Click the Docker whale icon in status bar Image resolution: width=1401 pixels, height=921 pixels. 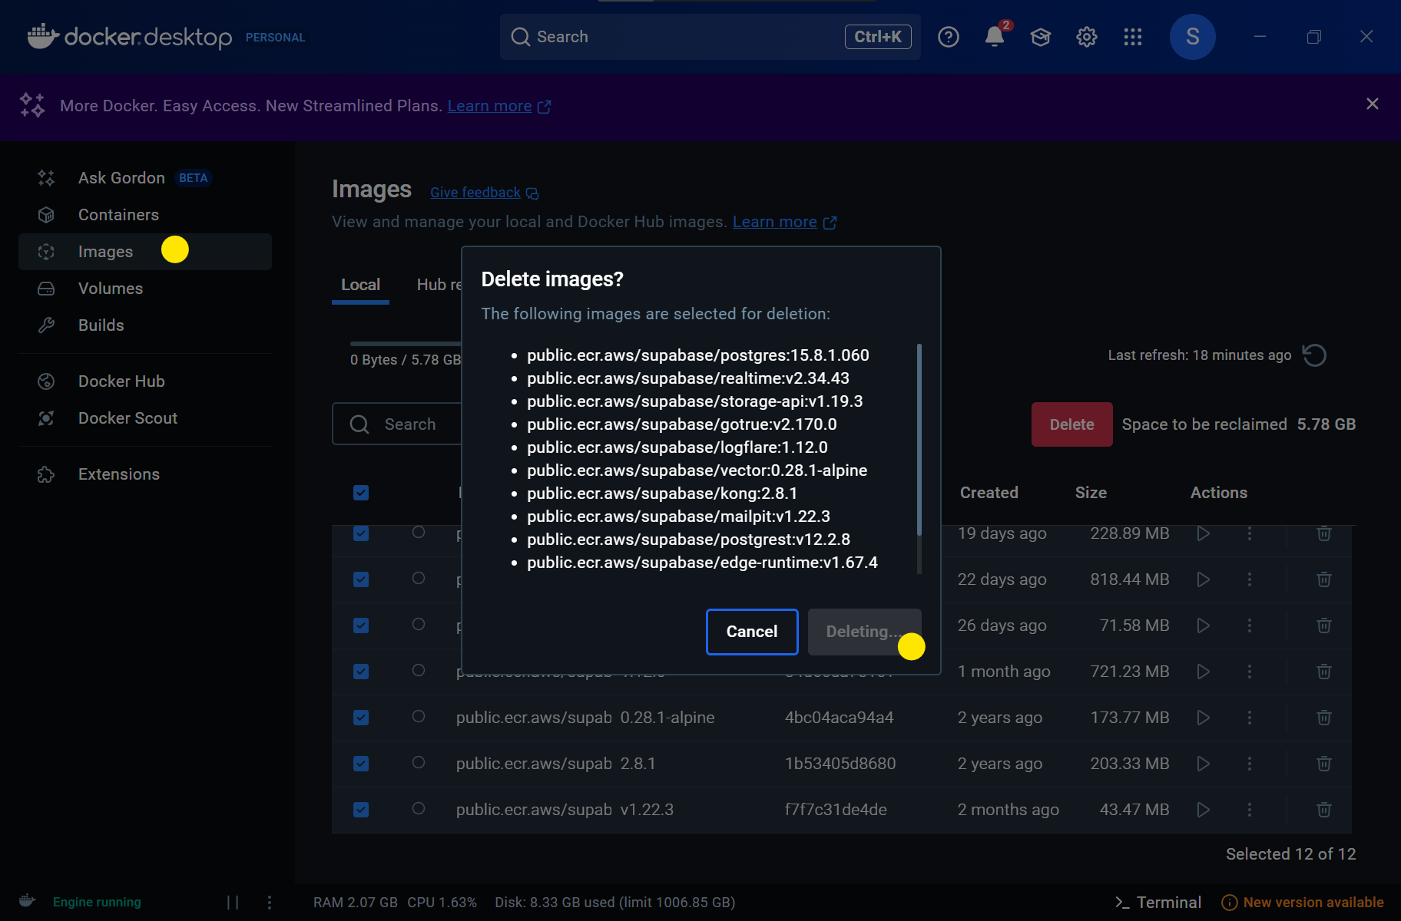click(x=28, y=901)
